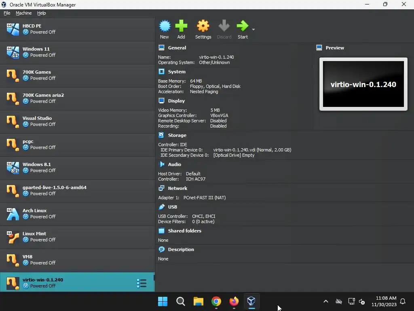Open taskbar Search icon

[181, 301]
